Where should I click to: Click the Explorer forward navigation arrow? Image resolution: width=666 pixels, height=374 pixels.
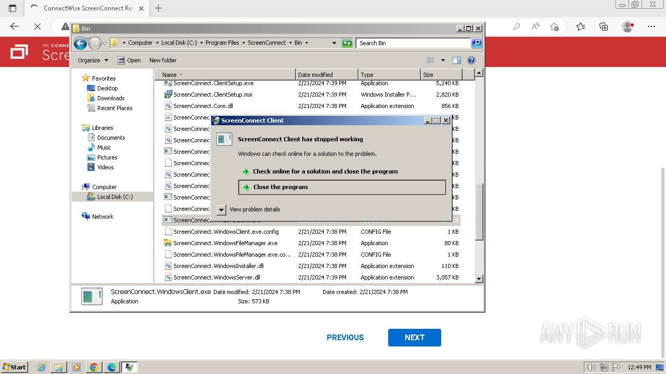(95, 43)
